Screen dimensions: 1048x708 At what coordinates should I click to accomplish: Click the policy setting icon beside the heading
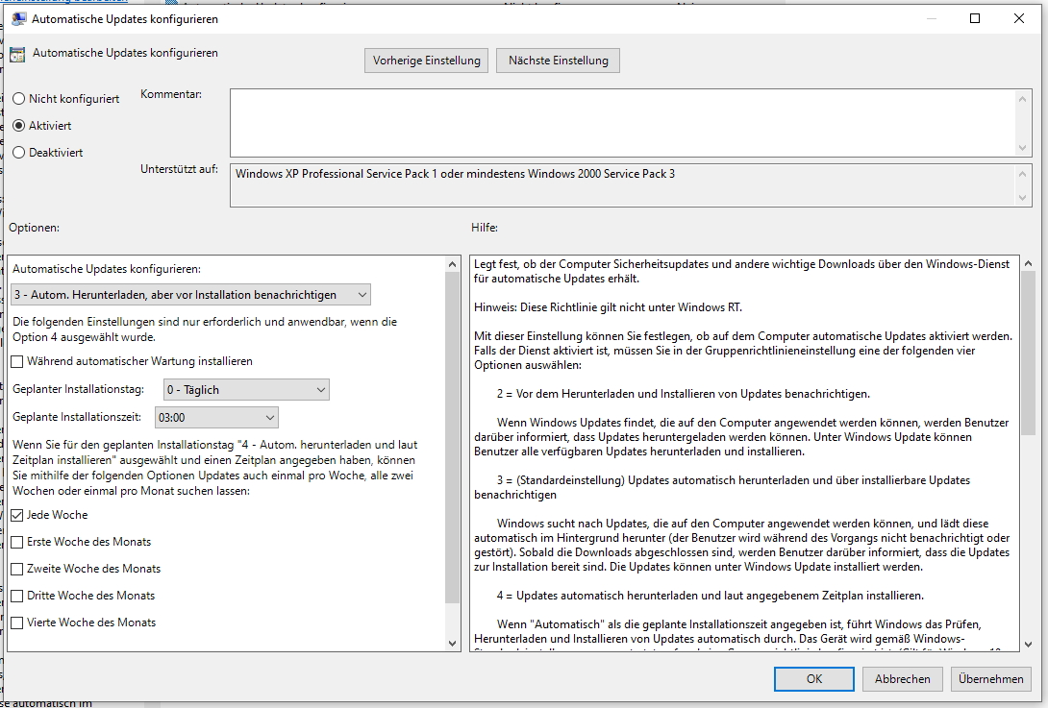point(17,54)
